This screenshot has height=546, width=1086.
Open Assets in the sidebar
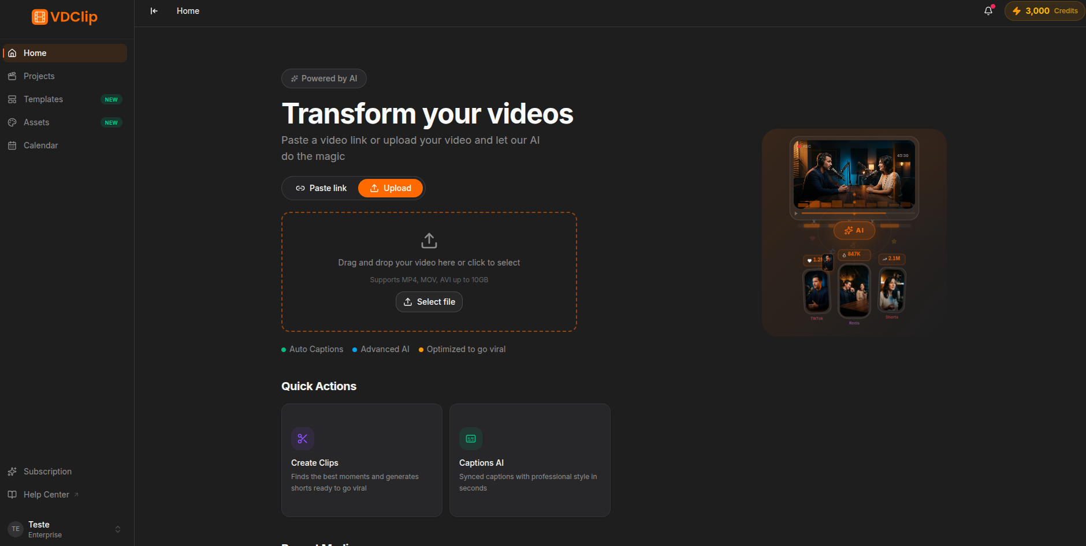click(65, 122)
